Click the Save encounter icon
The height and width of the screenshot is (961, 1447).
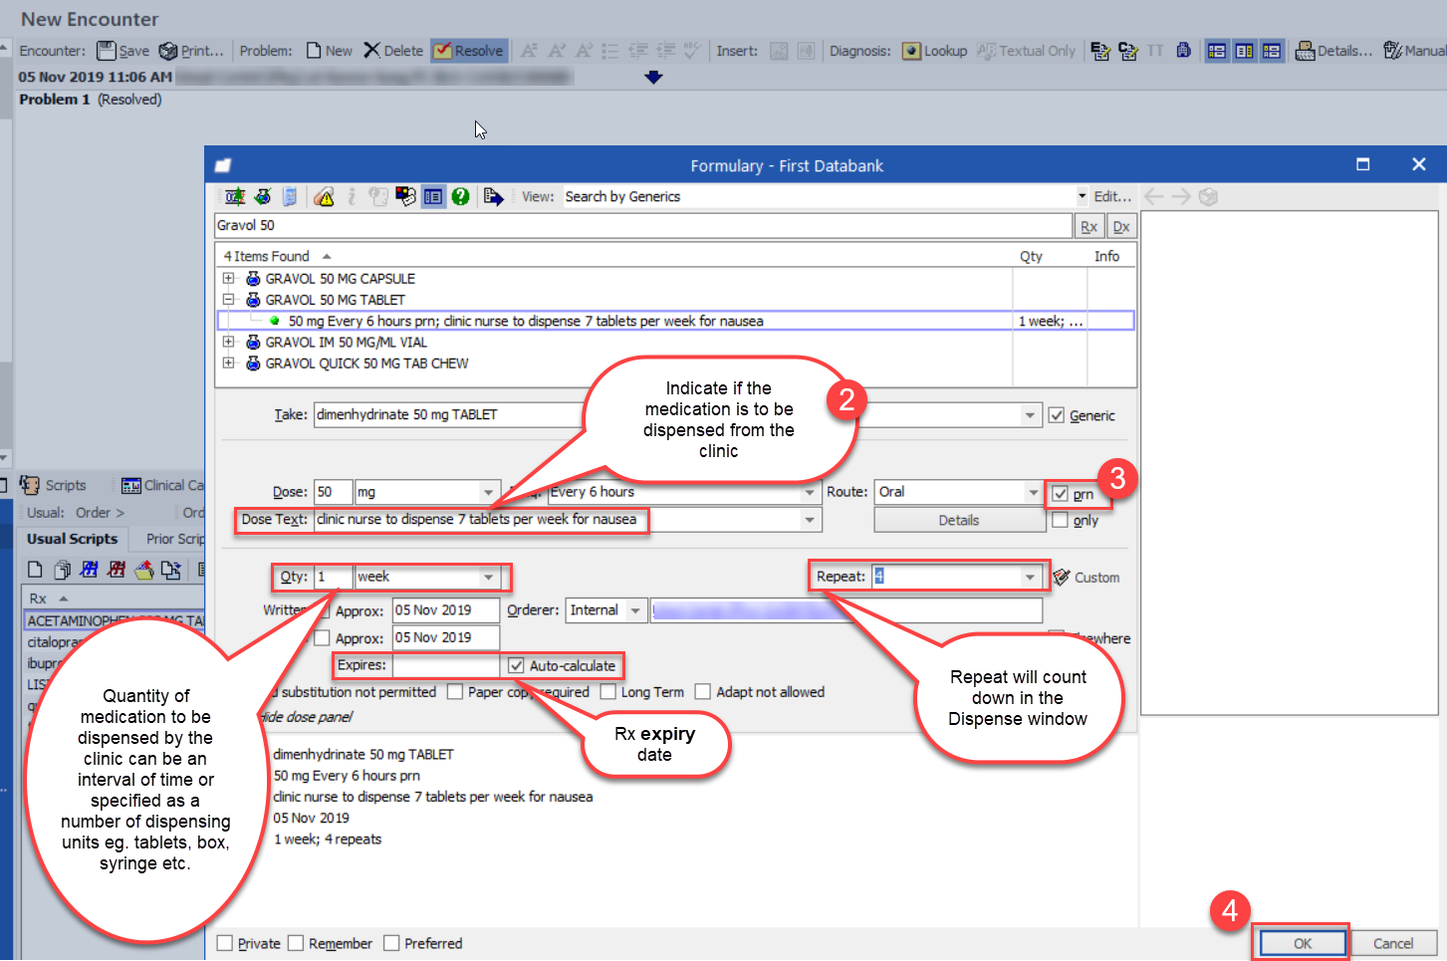click(x=106, y=51)
